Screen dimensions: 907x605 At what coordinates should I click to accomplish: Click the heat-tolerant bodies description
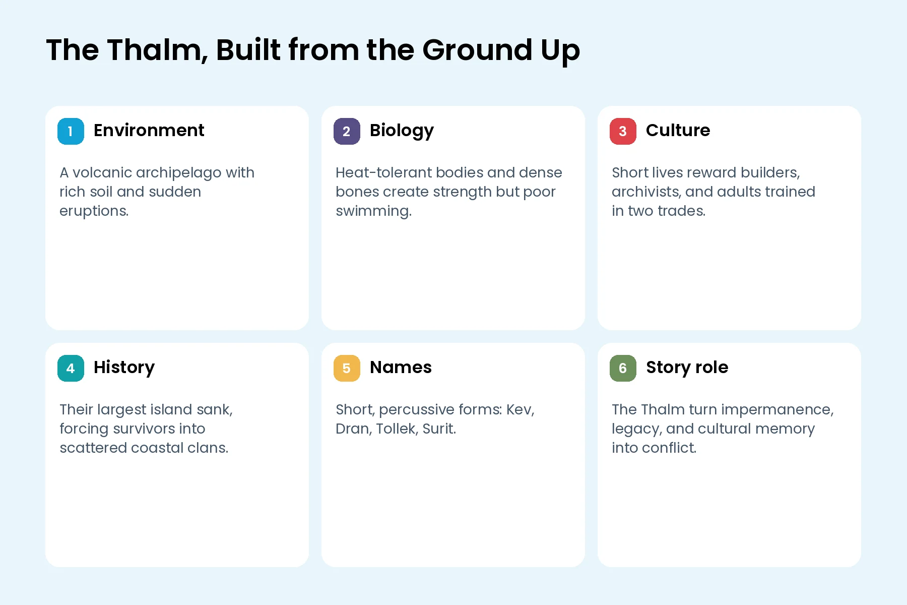[448, 192]
